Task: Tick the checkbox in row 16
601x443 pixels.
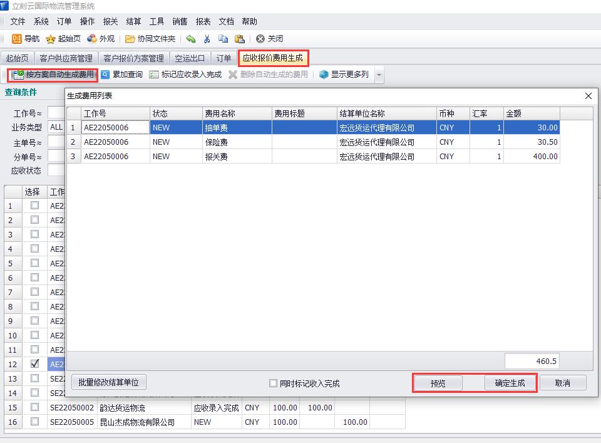Action: 34,422
